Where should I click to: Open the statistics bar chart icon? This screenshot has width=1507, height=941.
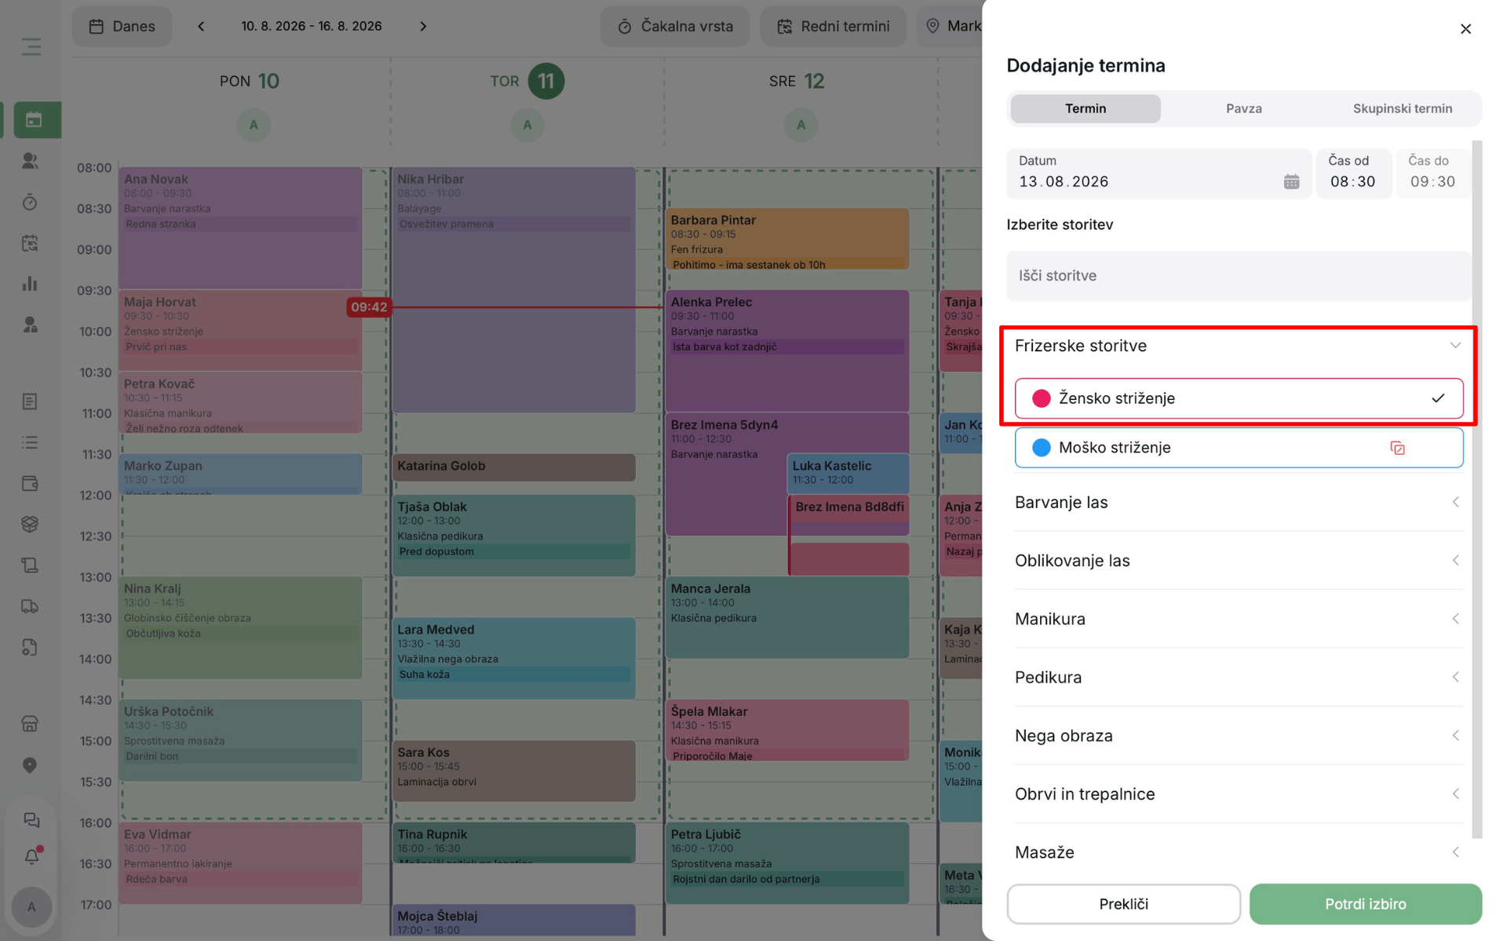30,284
